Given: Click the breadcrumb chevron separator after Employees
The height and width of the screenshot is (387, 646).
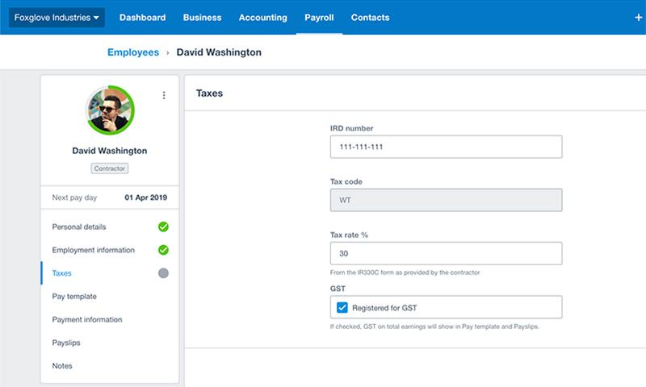Looking at the screenshot, I should (x=168, y=53).
